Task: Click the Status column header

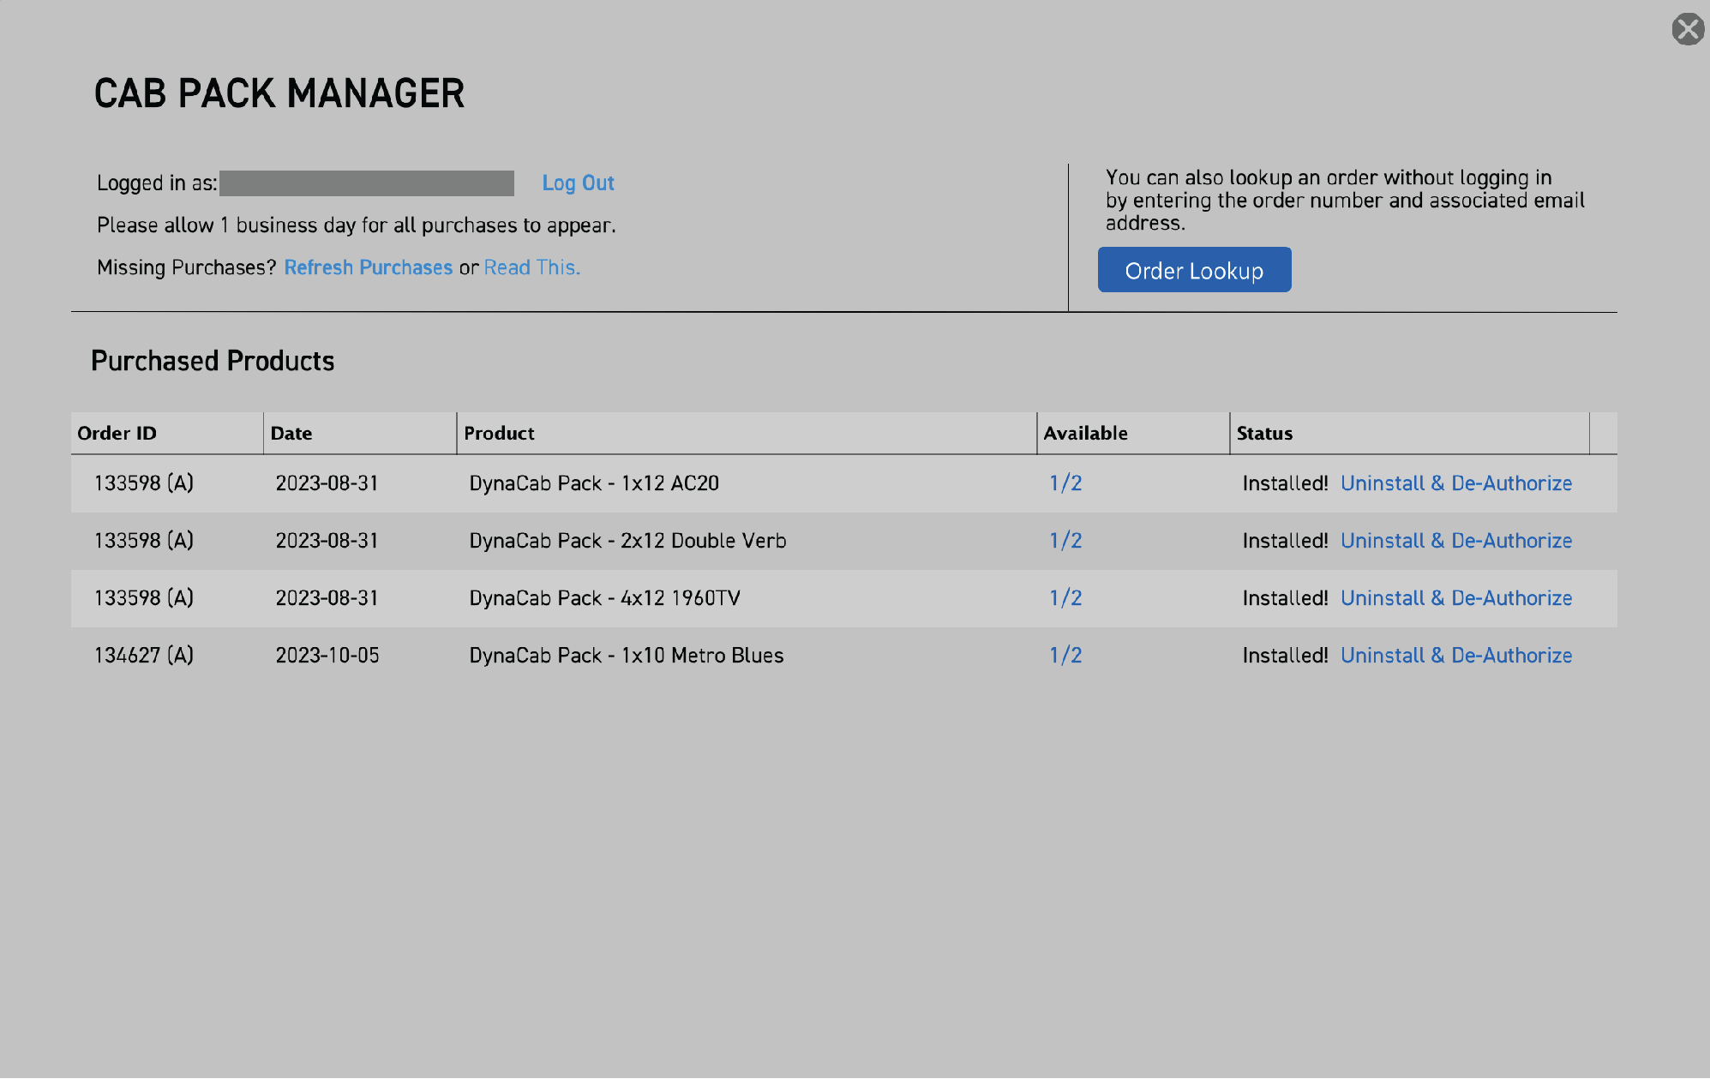Action: [x=1409, y=433]
